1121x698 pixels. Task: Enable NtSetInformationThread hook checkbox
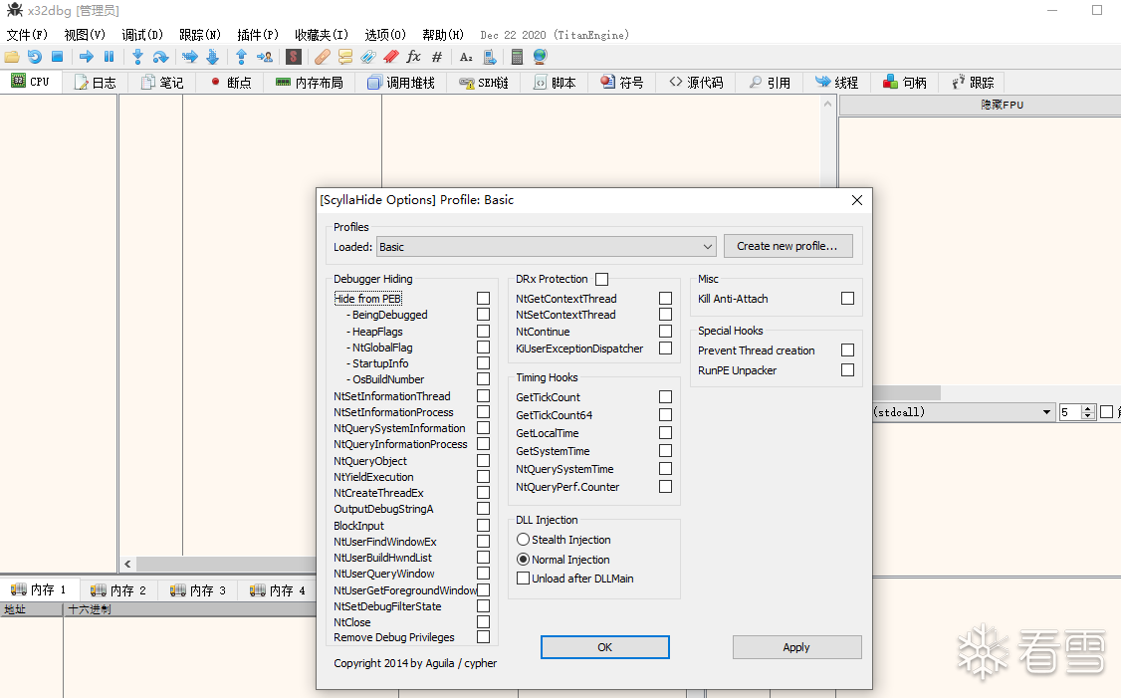click(x=483, y=395)
